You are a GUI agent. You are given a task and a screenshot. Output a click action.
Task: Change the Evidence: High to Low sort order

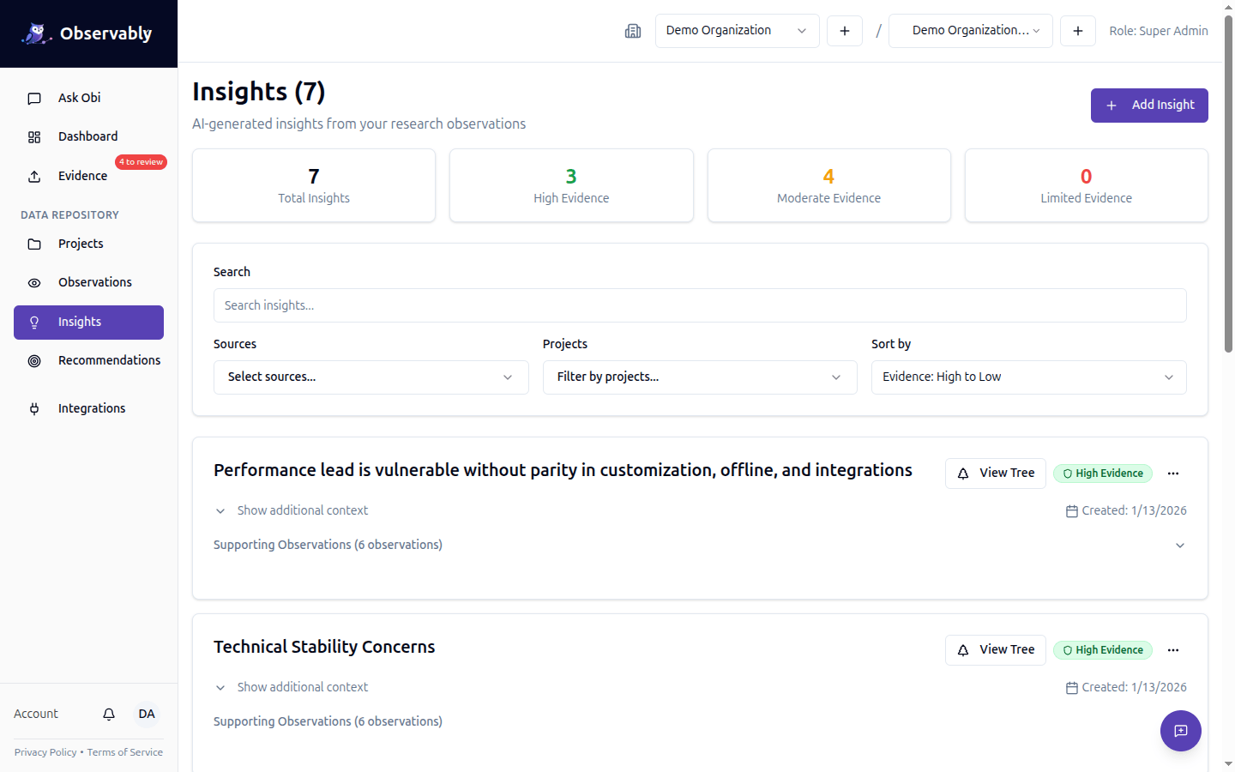point(1027,377)
